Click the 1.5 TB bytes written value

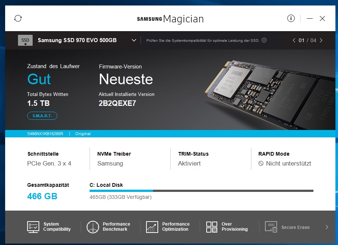point(39,103)
